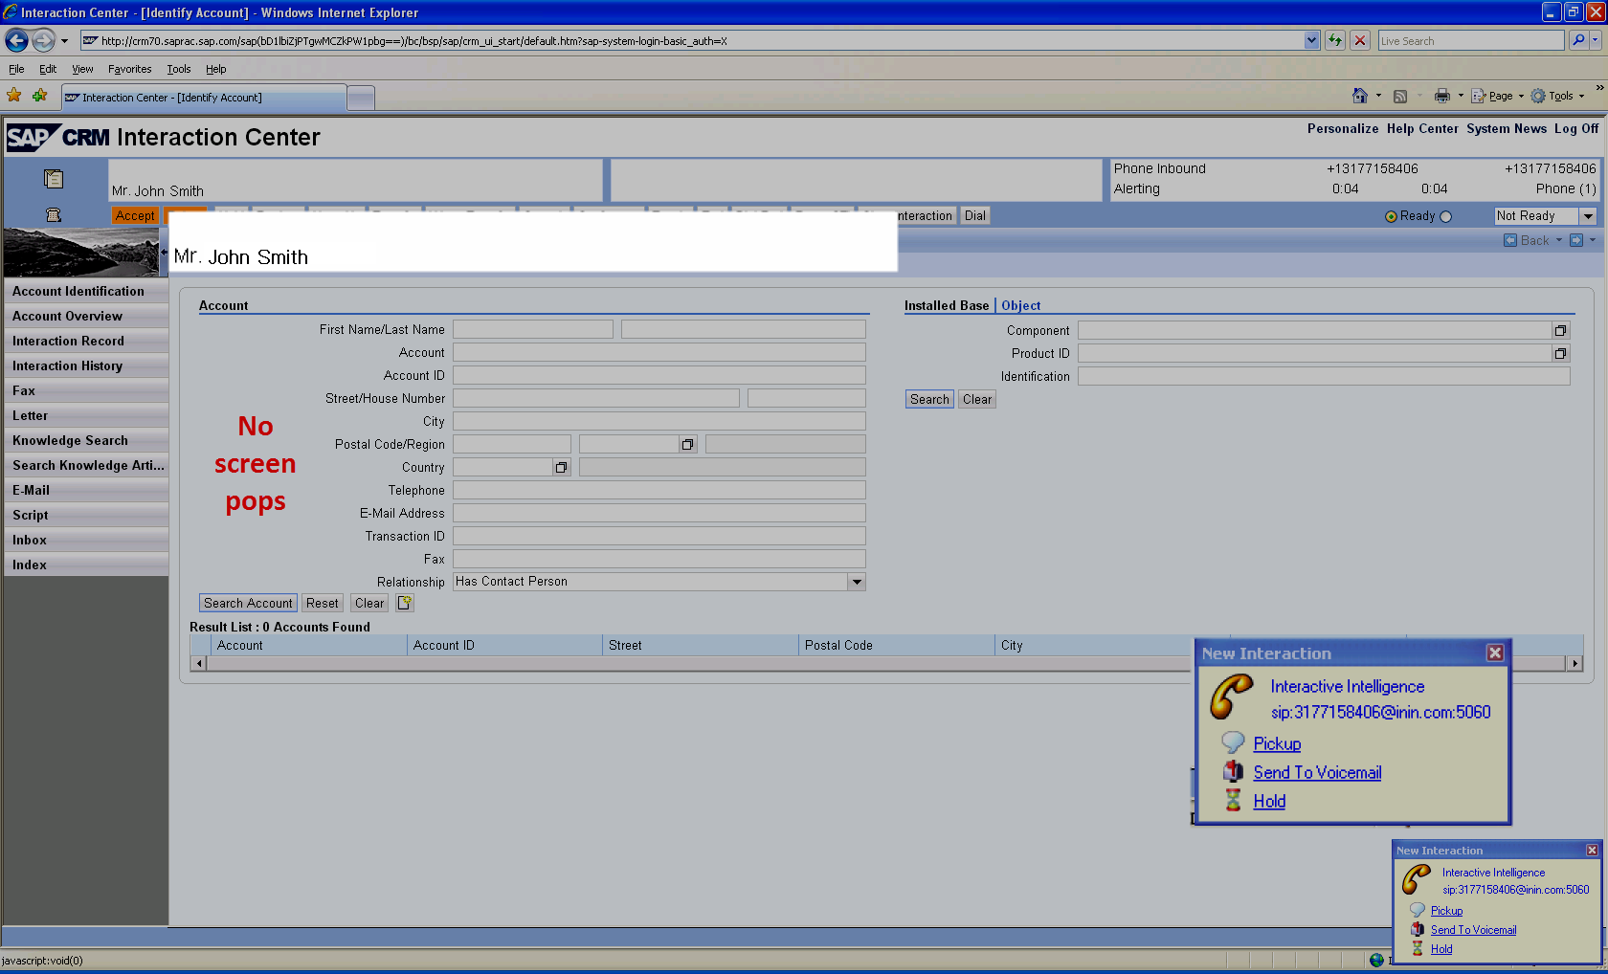Click the result list's right scroll arrow
Image resolution: width=1608 pixels, height=974 pixels.
1574,663
